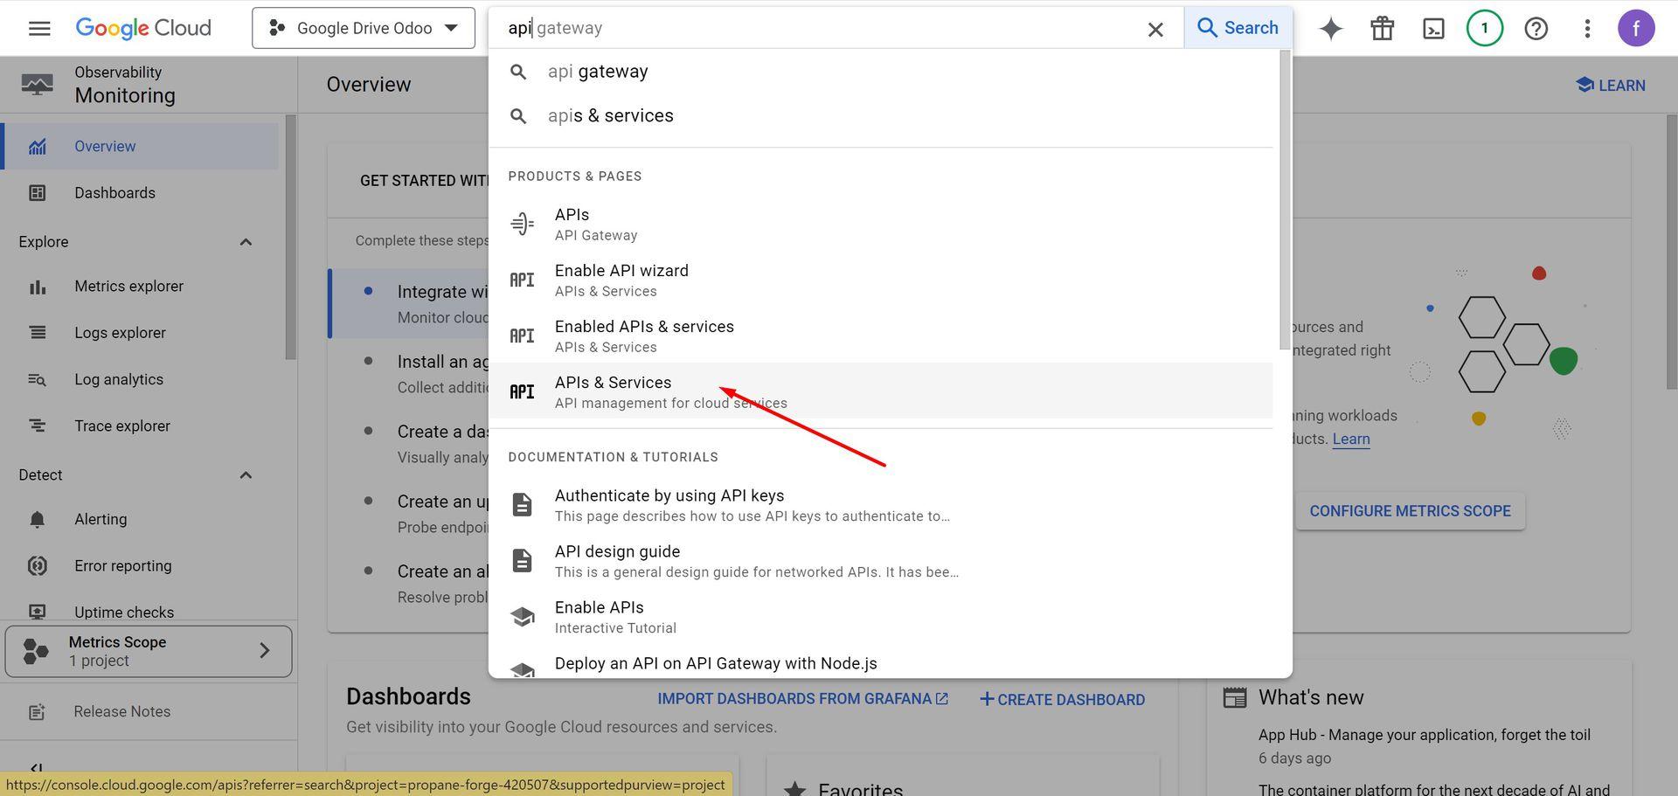Open the help question mark menu
The image size is (1678, 796).
[x=1536, y=28]
